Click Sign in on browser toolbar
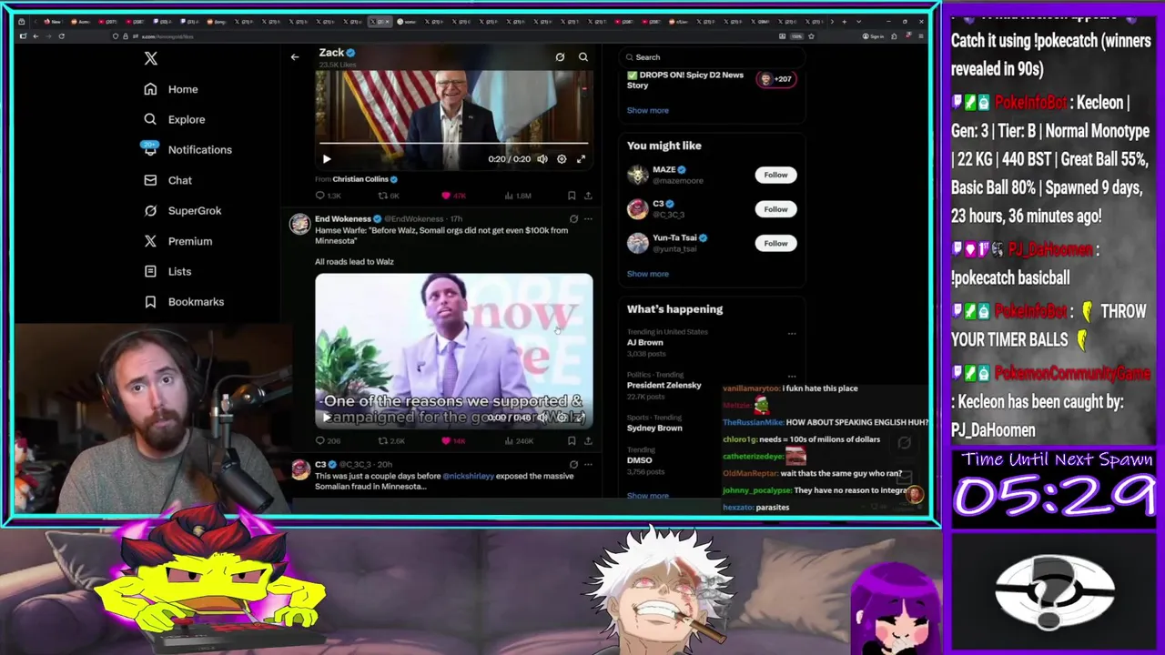Screen dimensions: 1165x655 tap(872, 36)
